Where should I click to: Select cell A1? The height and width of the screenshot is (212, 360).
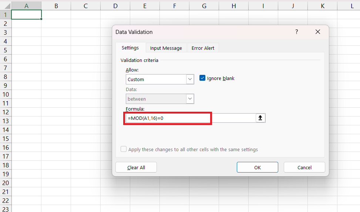(x=26, y=15)
